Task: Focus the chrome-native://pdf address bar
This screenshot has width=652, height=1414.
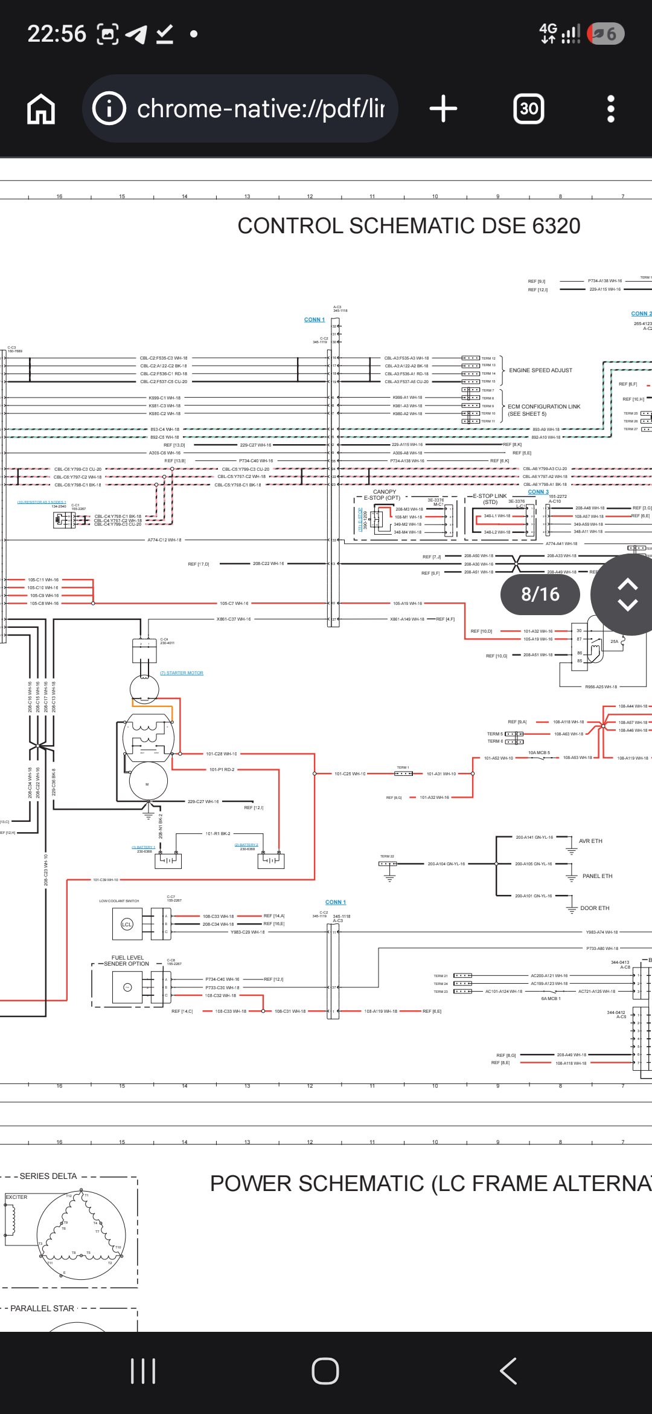Action: (x=240, y=109)
